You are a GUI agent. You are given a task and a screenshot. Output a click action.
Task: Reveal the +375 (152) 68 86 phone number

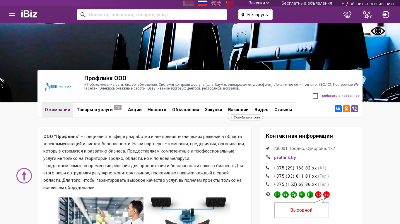point(295,184)
